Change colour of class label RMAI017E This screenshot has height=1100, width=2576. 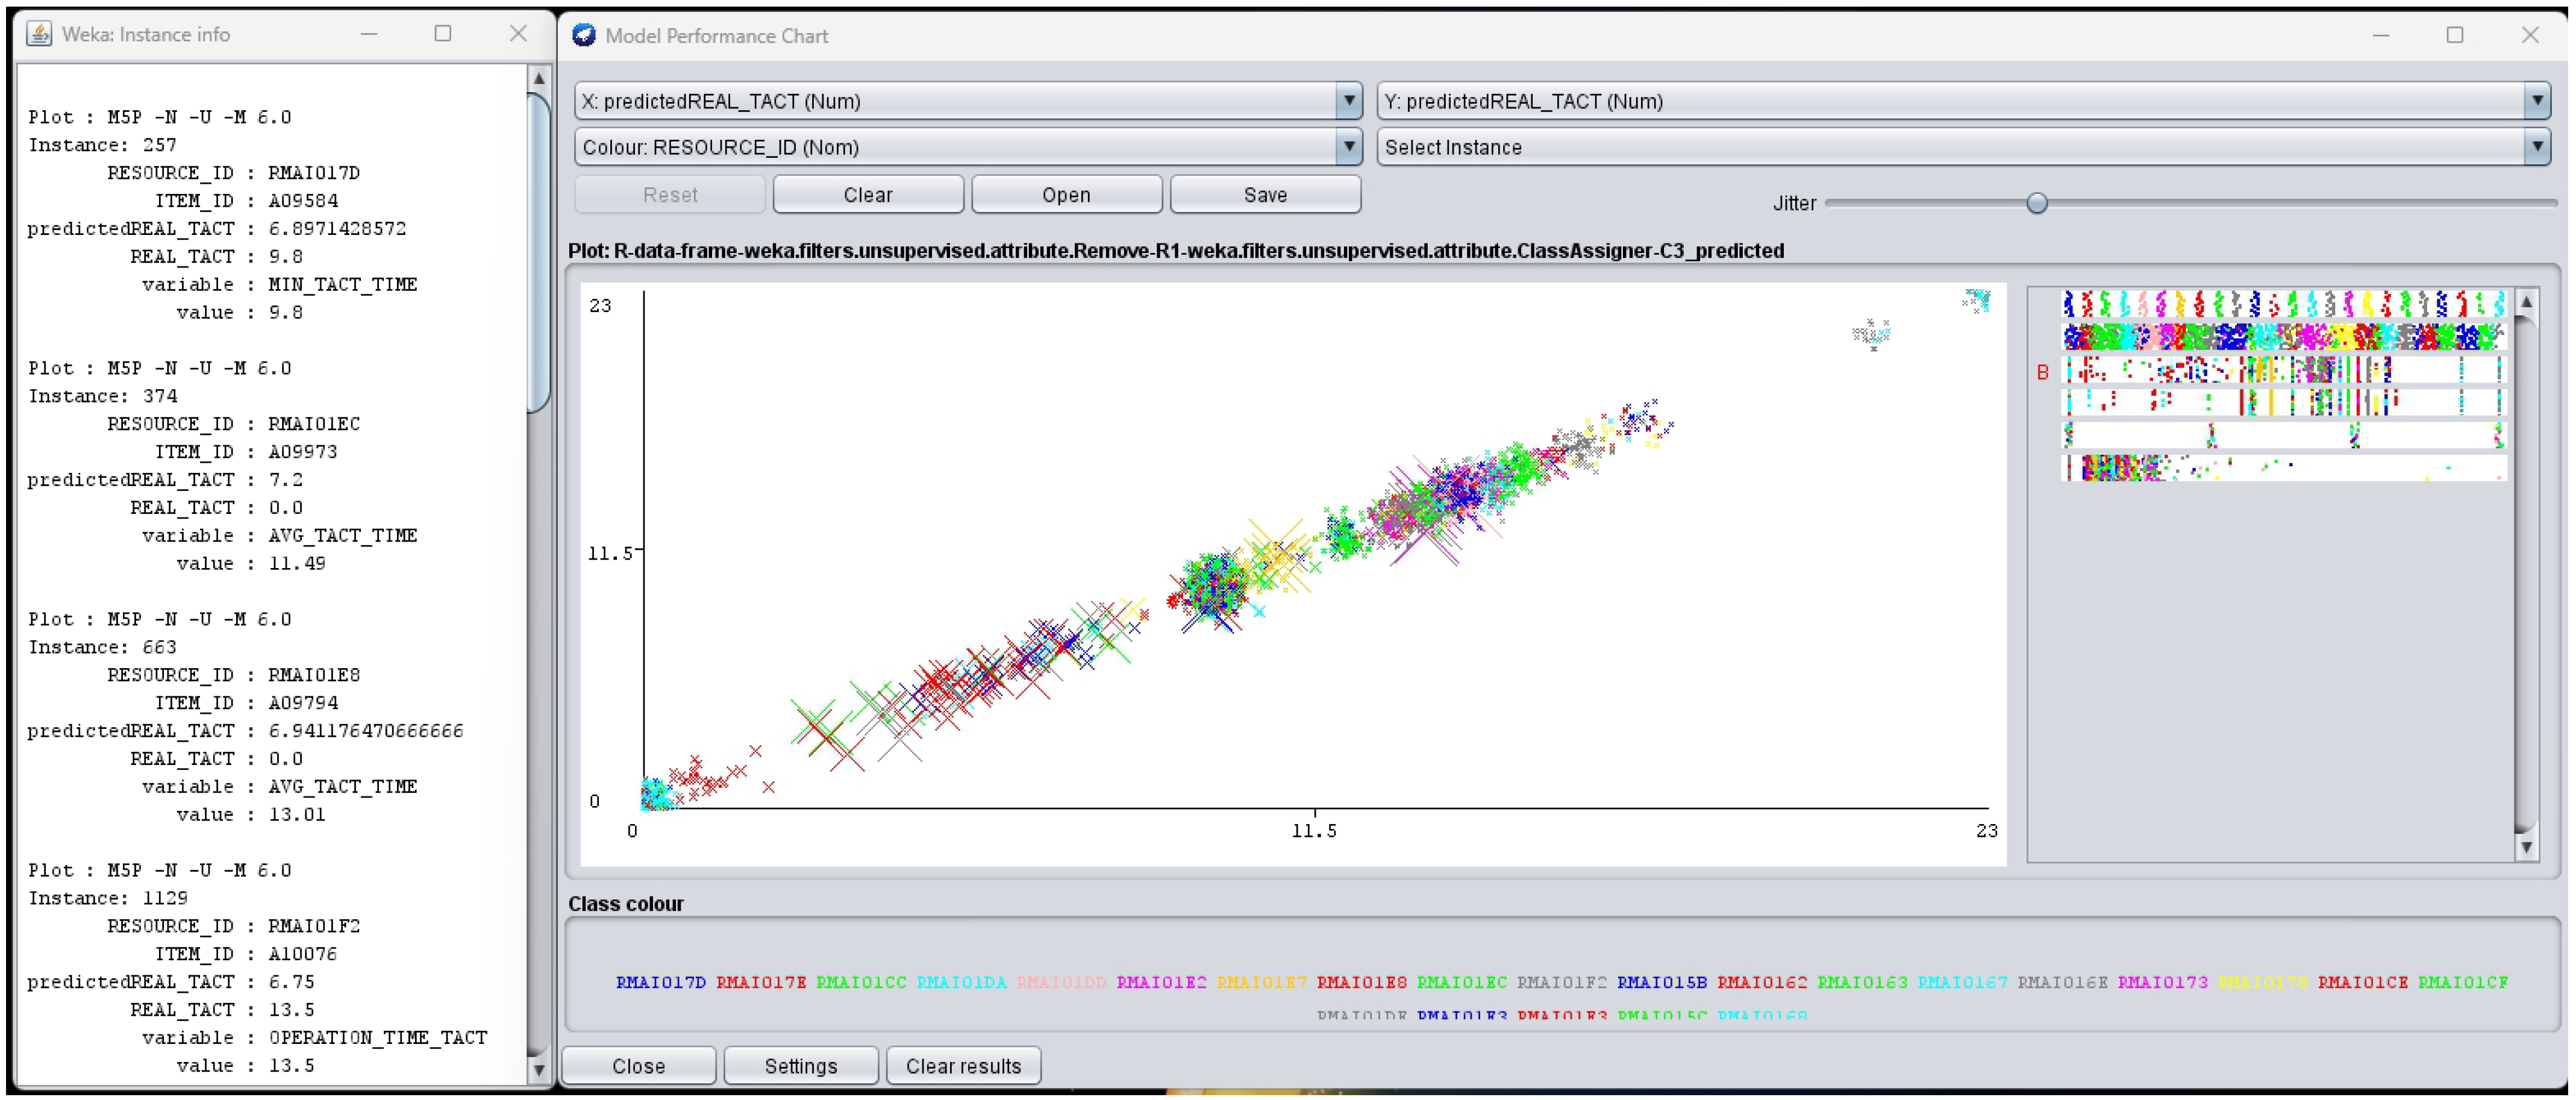coord(761,982)
